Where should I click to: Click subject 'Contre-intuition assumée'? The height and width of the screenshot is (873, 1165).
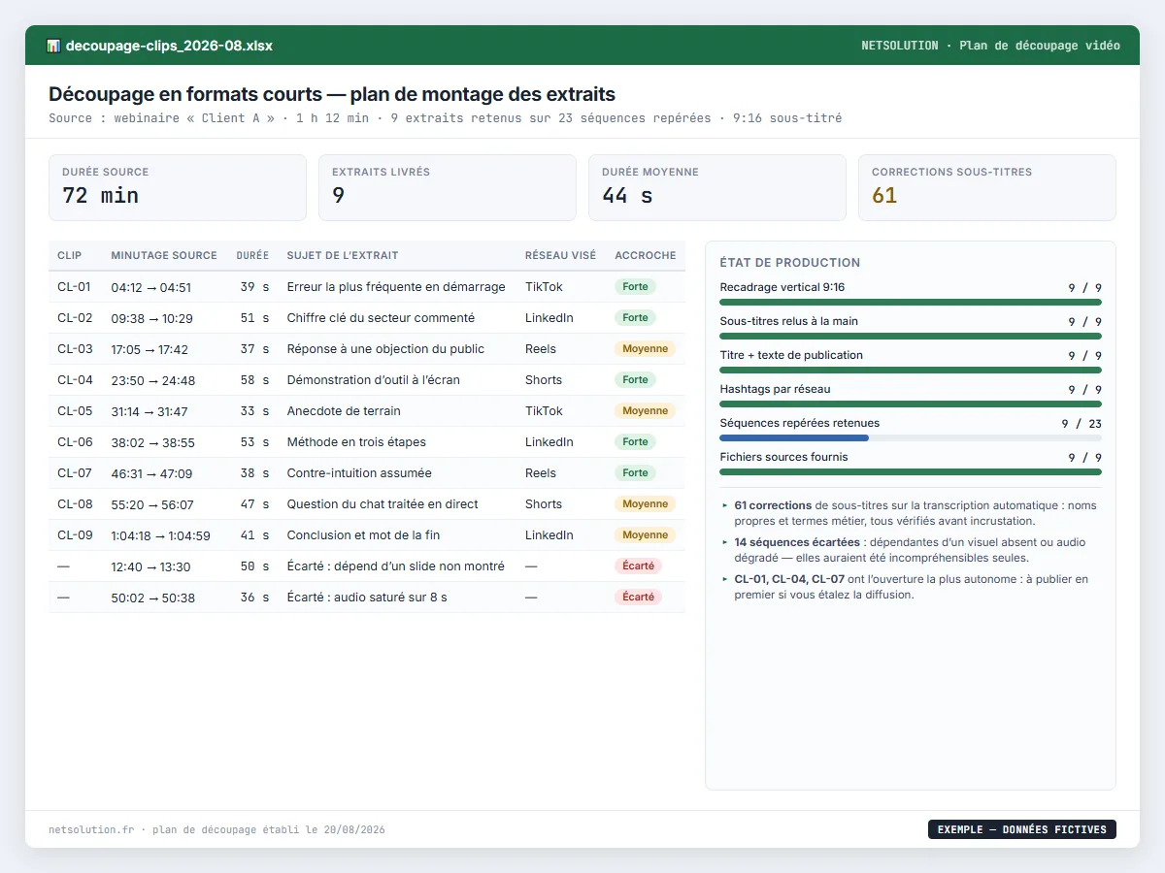click(359, 473)
